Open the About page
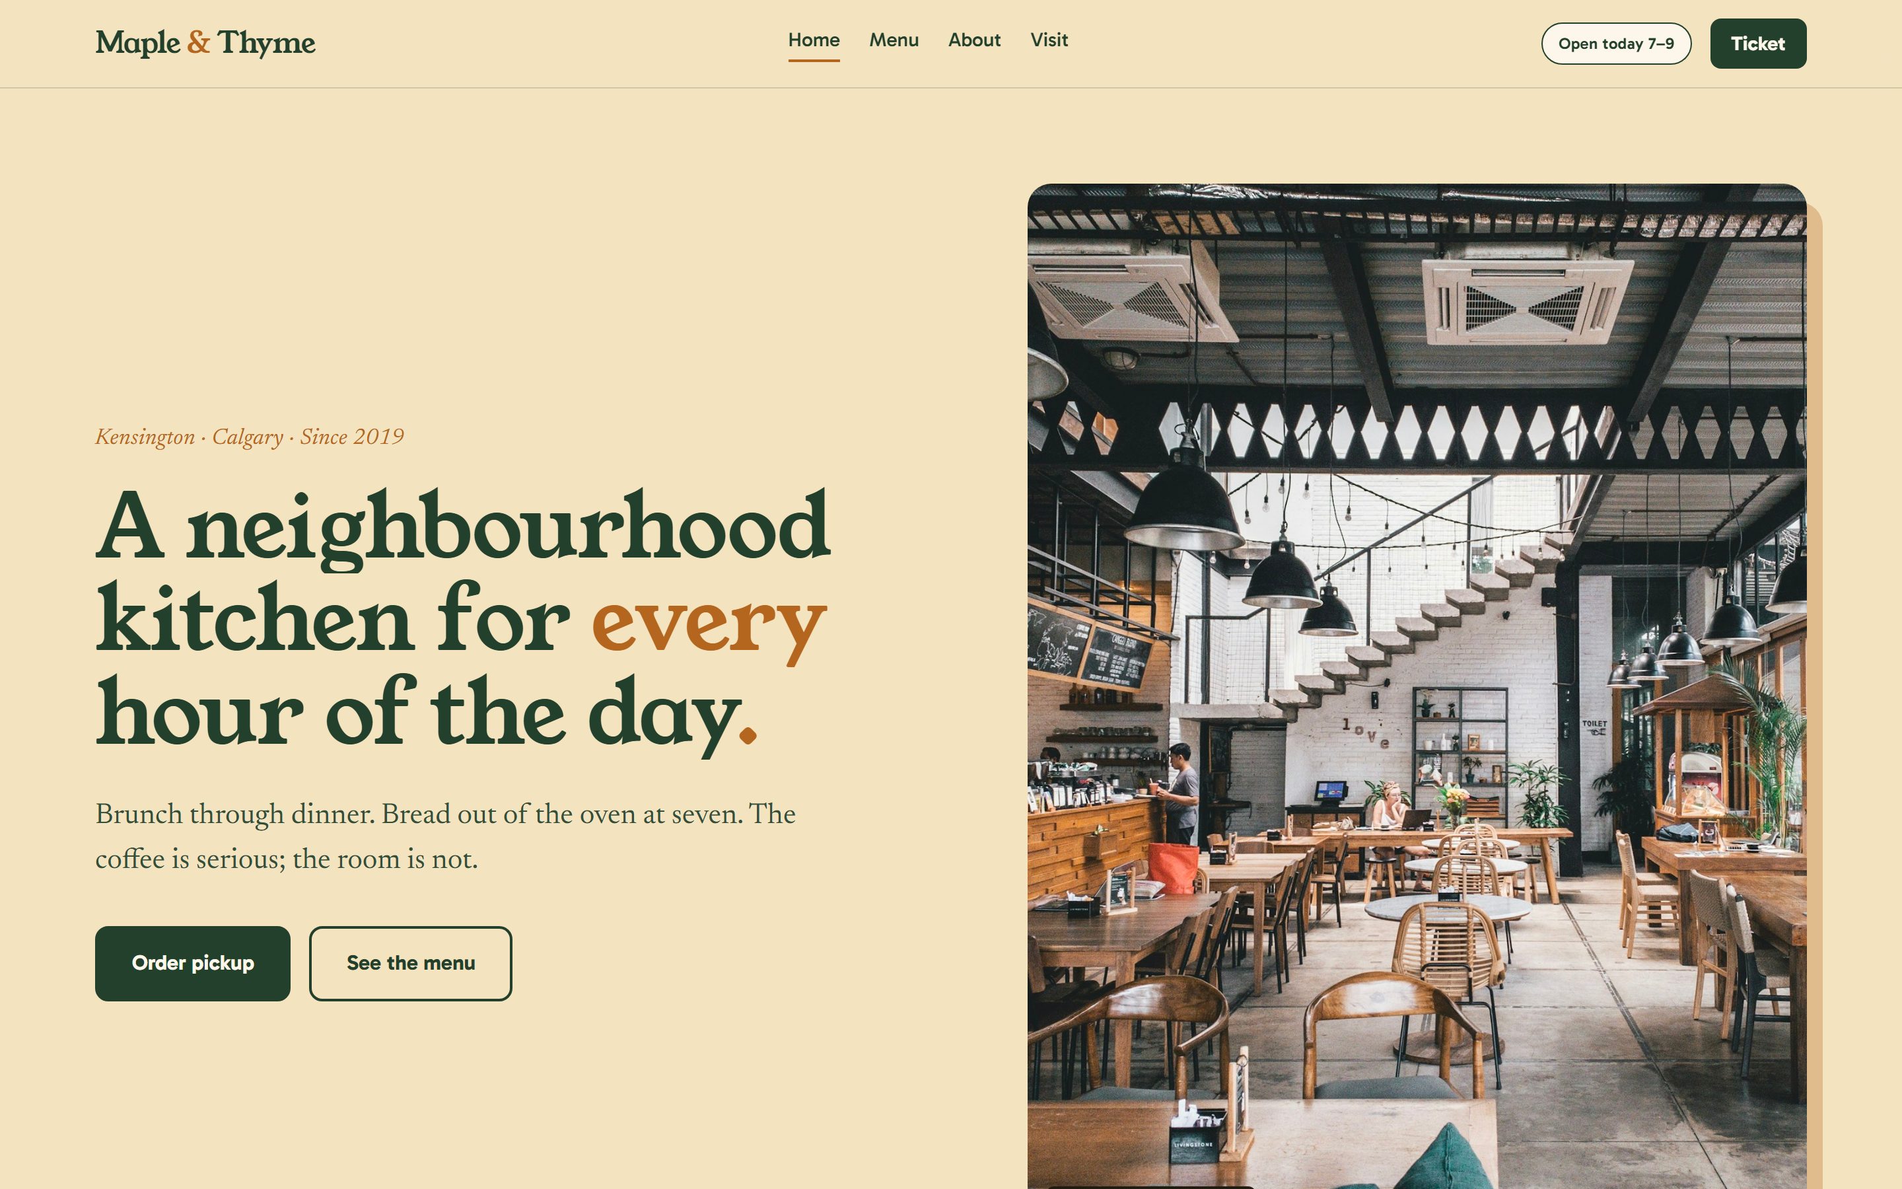The height and width of the screenshot is (1189, 1902). [x=974, y=40]
